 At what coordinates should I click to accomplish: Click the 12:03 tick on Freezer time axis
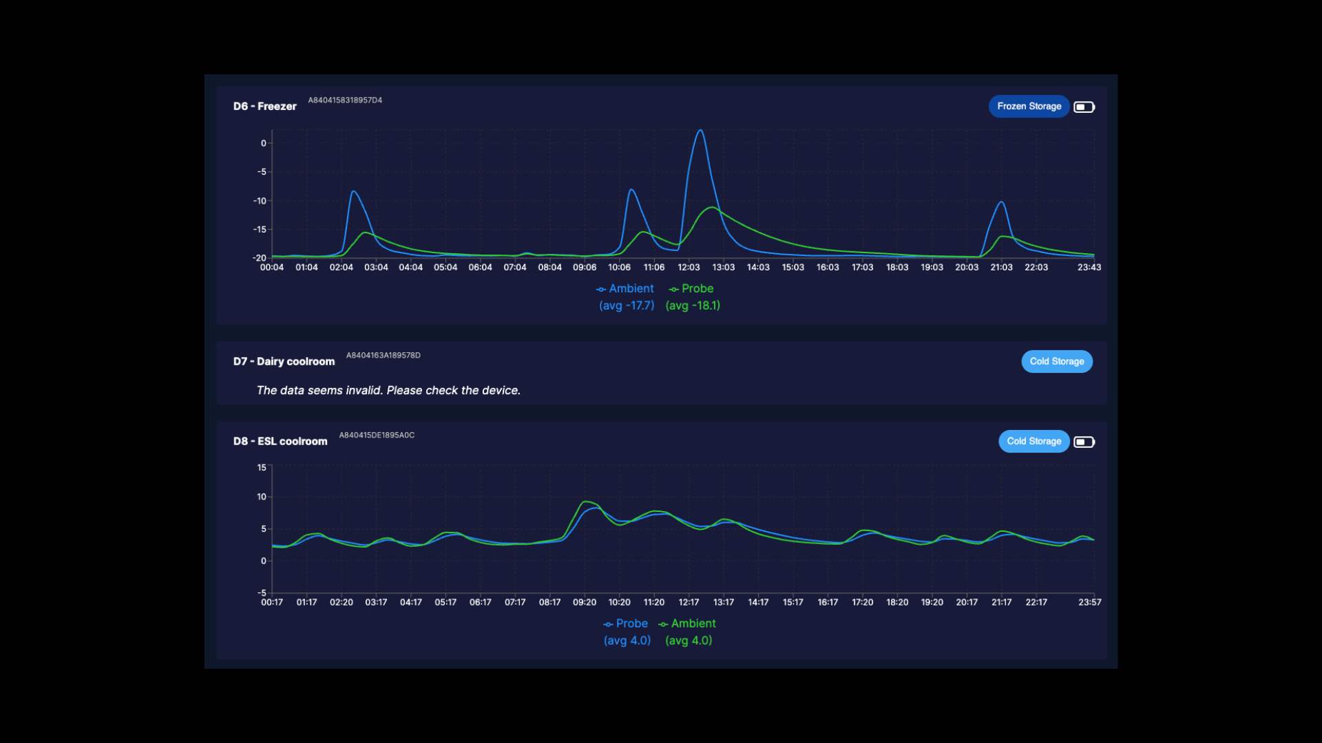coord(689,268)
